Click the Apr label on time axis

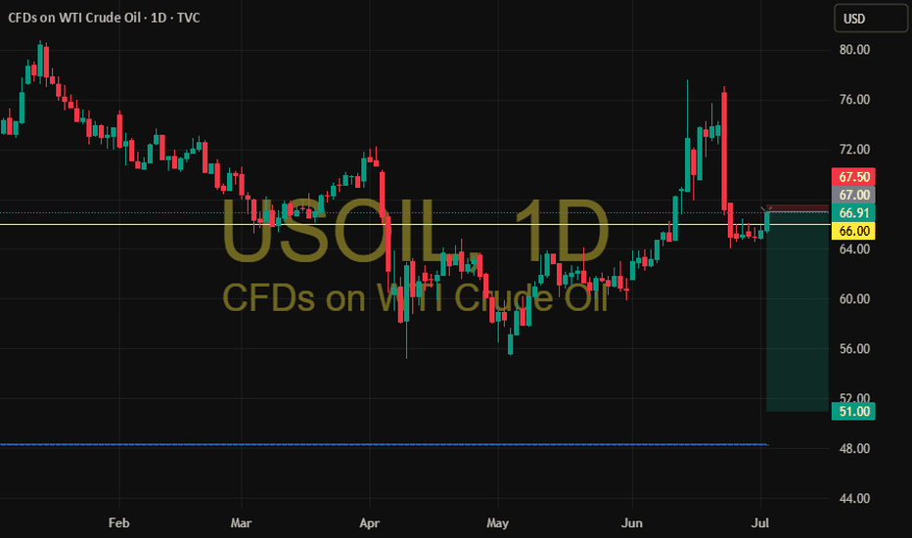(x=369, y=523)
